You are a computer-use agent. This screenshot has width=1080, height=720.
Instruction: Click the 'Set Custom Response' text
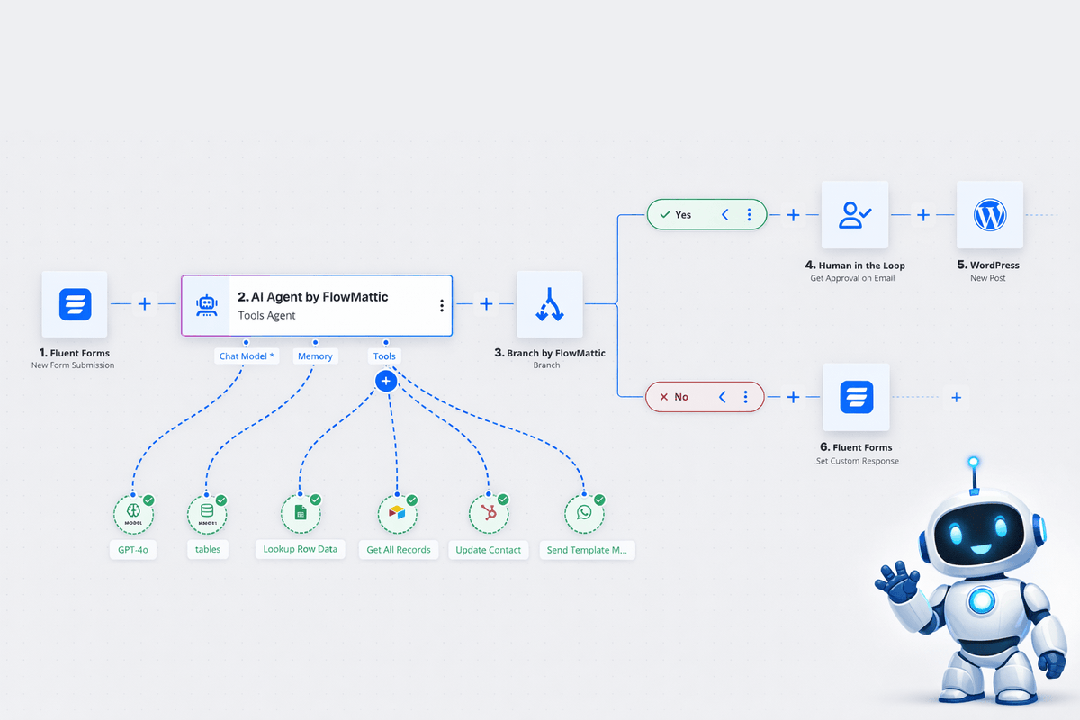click(856, 461)
